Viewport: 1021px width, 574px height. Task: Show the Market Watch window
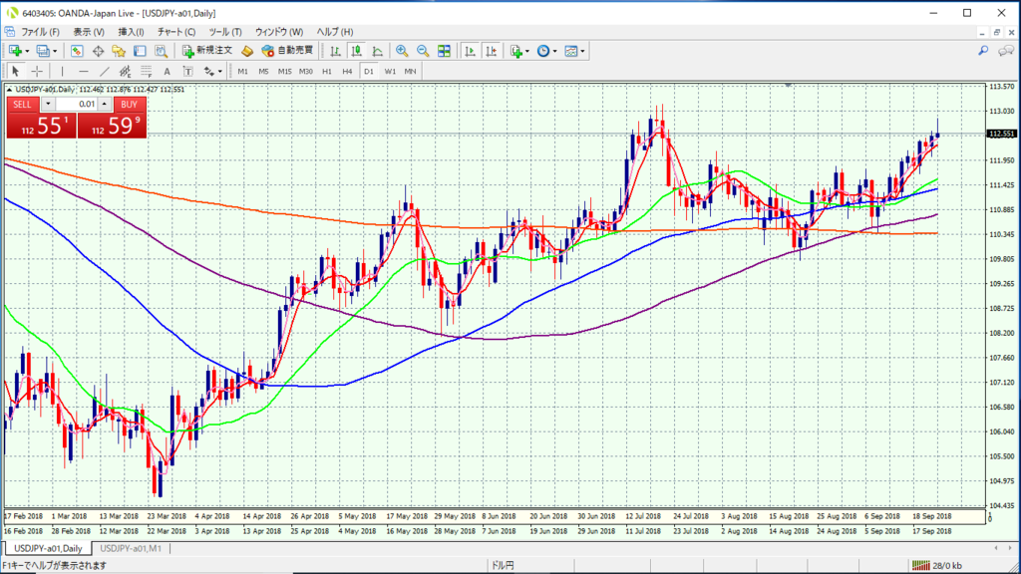77,51
